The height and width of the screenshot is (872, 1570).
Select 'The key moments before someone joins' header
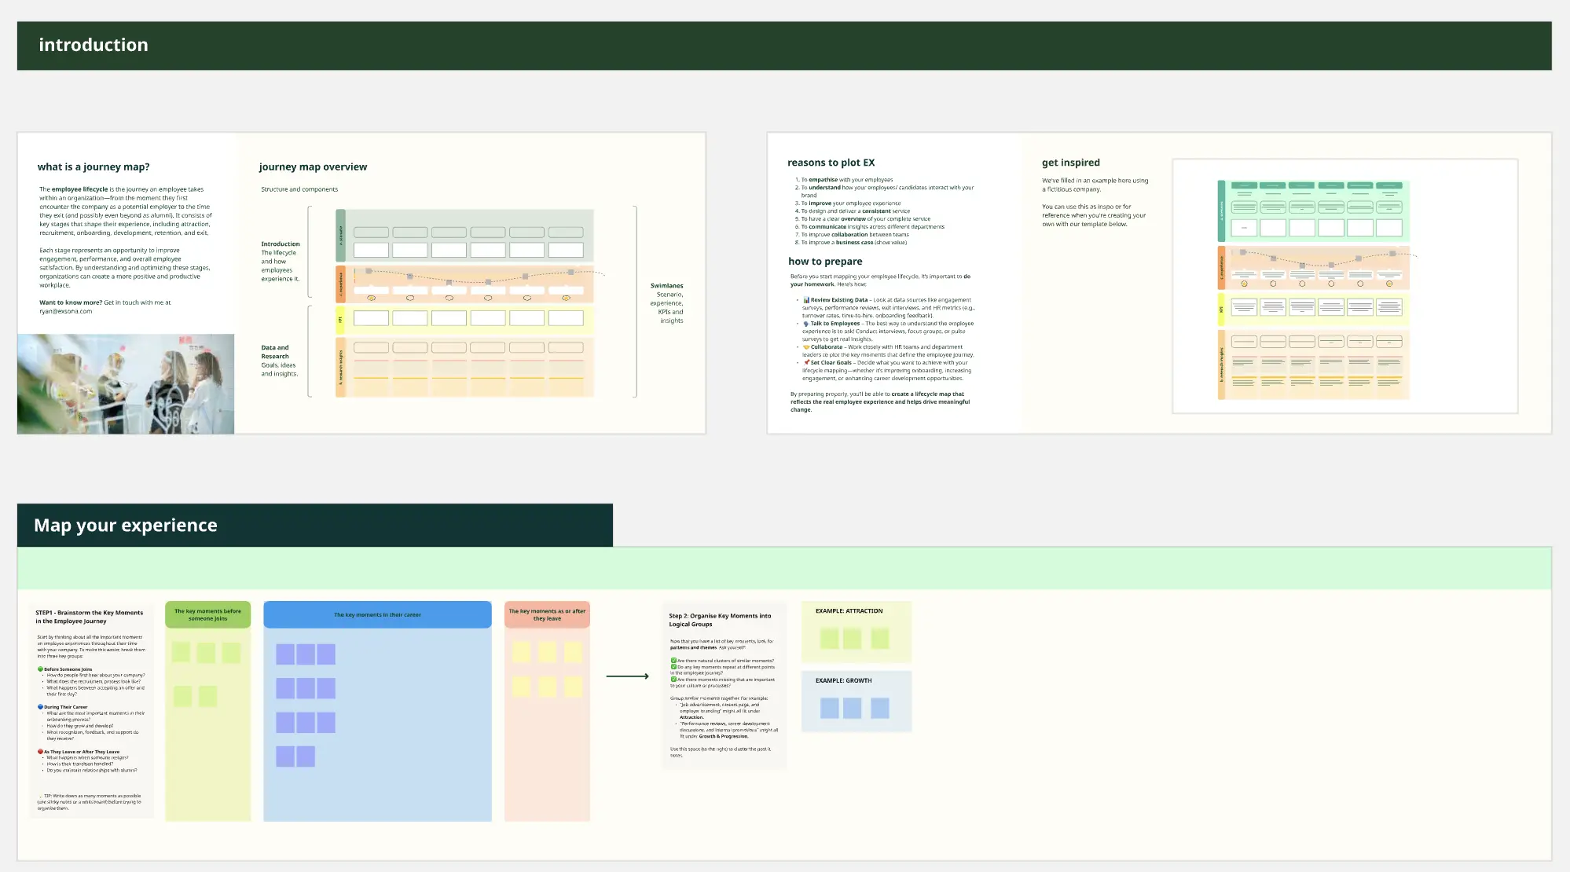pos(207,615)
